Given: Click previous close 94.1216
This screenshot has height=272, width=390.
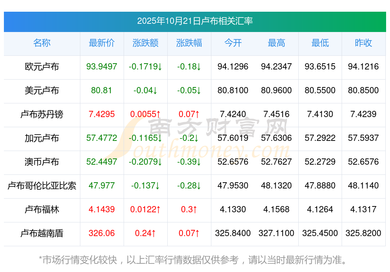Looking at the screenshot, I should (363, 66).
